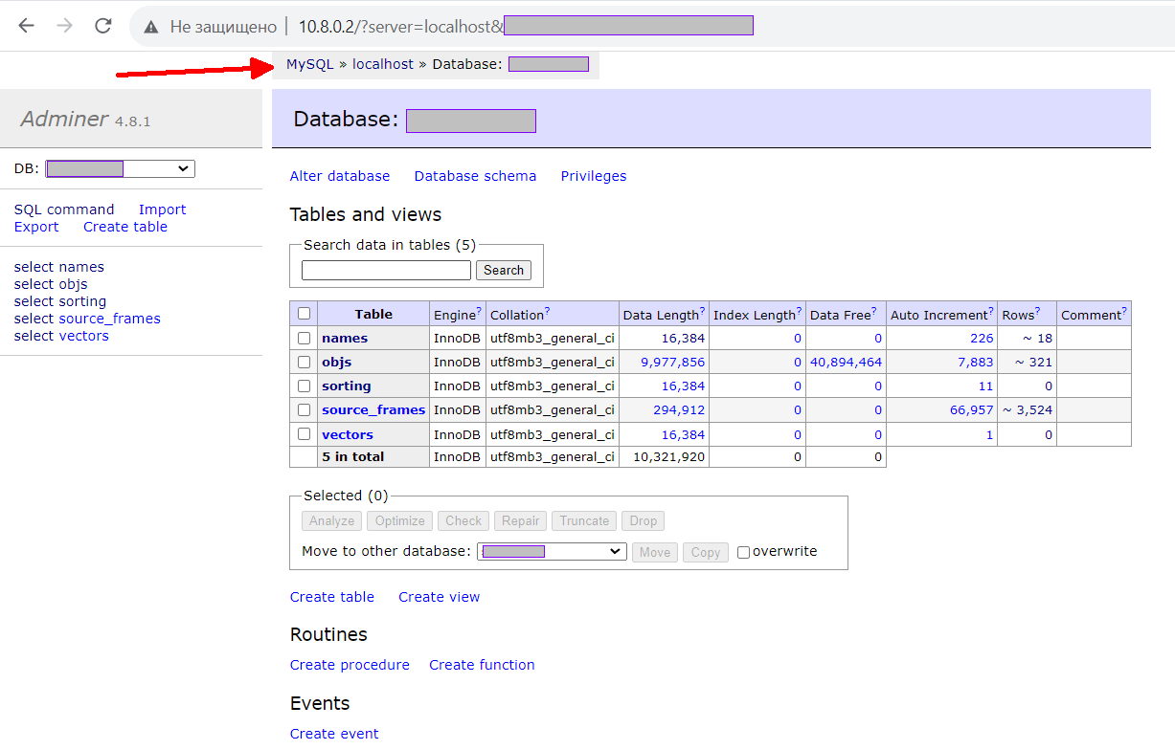Check the sorting table row checkbox

(304, 386)
